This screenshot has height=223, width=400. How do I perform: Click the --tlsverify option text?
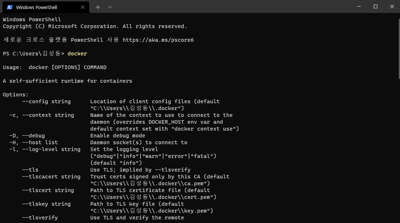coord(40,218)
